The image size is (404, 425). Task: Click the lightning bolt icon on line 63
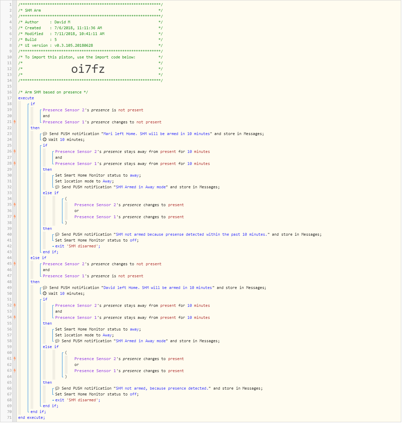pyautogui.click(x=15, y=371)
